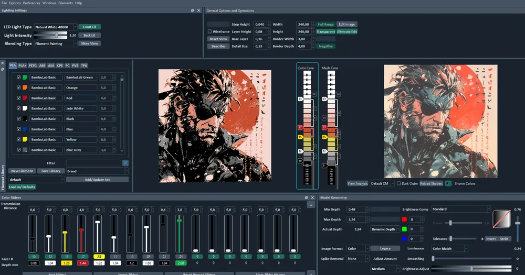
Task: Open the Dynamic Depth dropdown
Action: click(x=385, y=229)
